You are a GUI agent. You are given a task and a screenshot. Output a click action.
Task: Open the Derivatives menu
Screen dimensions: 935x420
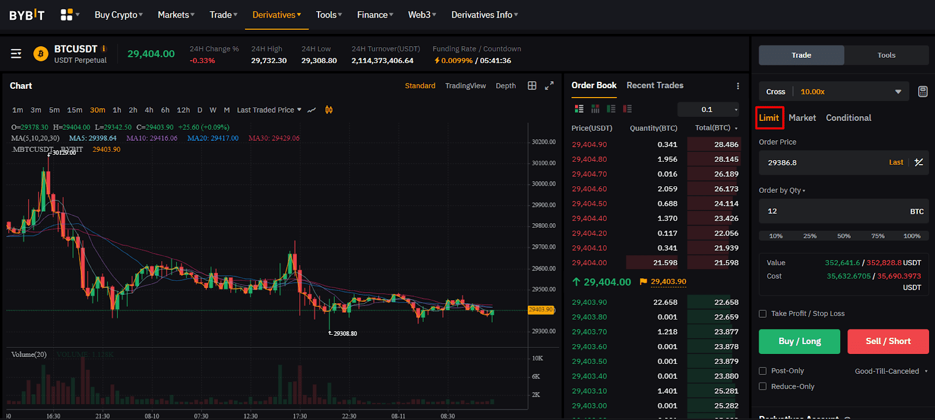(277, 15)
